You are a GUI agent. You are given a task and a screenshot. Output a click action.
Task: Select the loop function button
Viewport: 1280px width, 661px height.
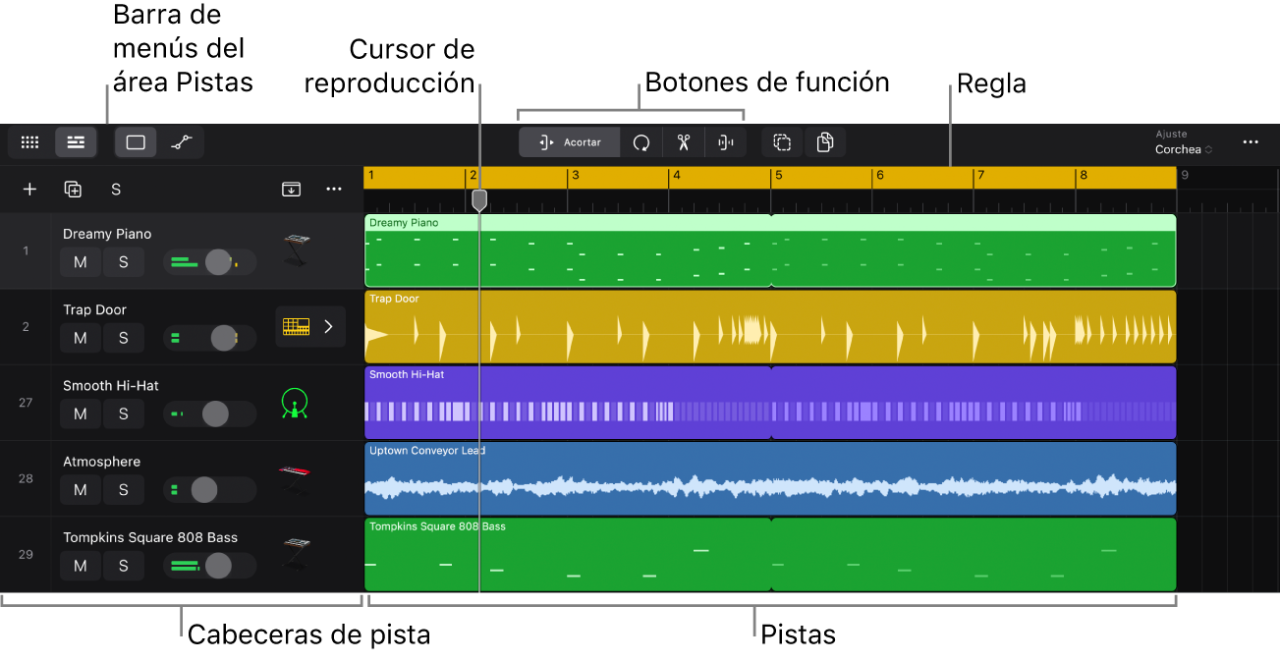pos(641,142)
